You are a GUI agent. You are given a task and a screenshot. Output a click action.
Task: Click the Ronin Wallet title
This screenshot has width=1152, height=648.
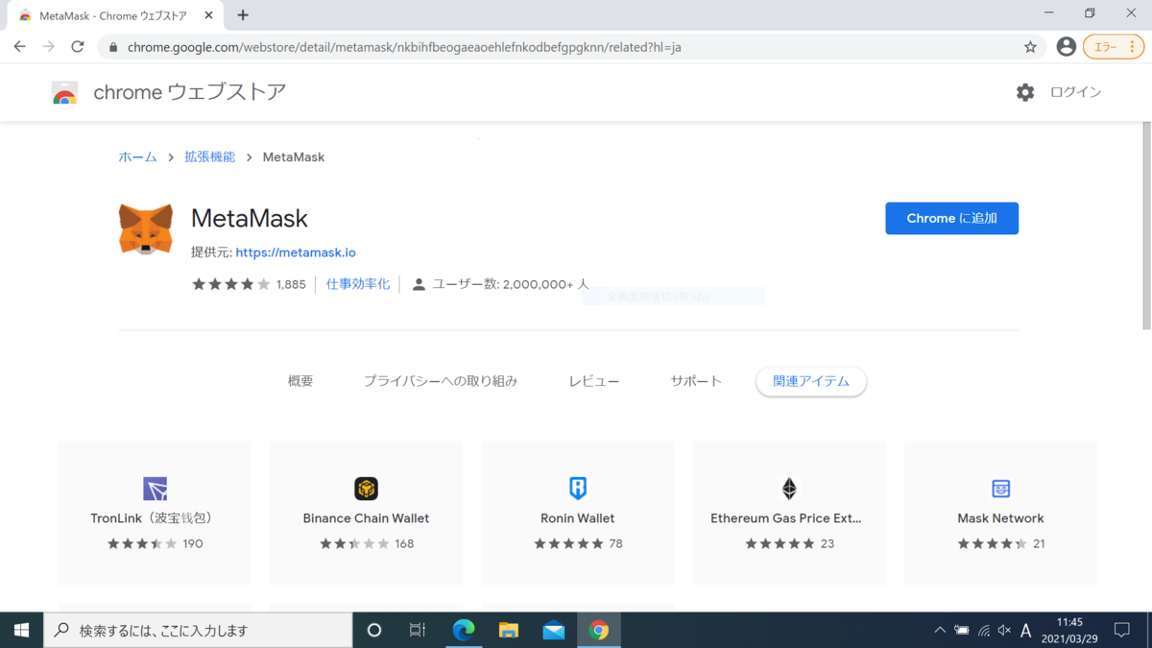tap(578, 517)
